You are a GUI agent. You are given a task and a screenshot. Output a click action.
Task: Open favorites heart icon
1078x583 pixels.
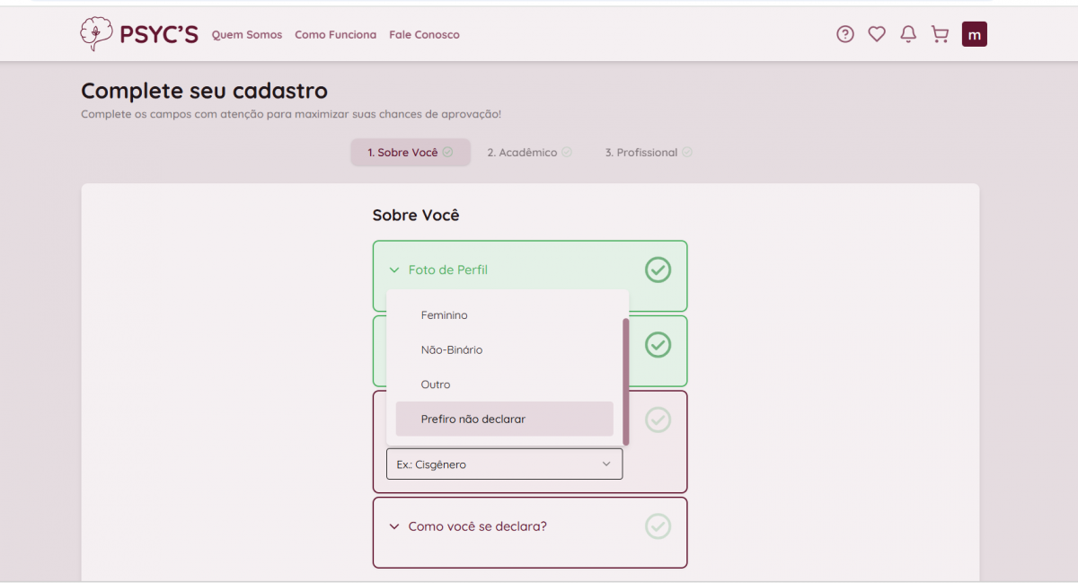click(877, 35)
